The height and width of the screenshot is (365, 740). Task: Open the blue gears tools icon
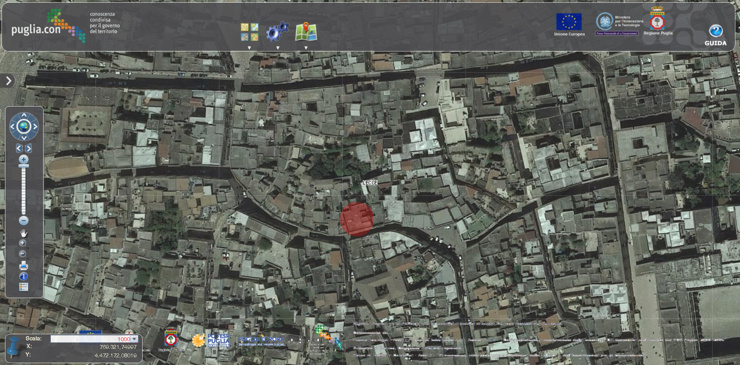tap(277, 32)
